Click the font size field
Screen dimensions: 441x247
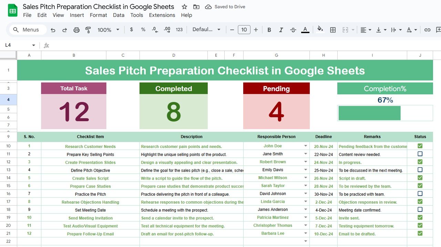244,30
